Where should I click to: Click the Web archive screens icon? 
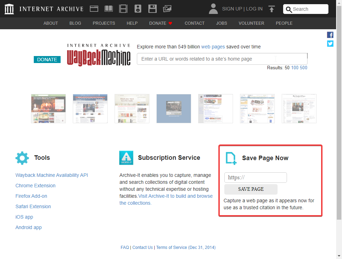tap(94, 8)
